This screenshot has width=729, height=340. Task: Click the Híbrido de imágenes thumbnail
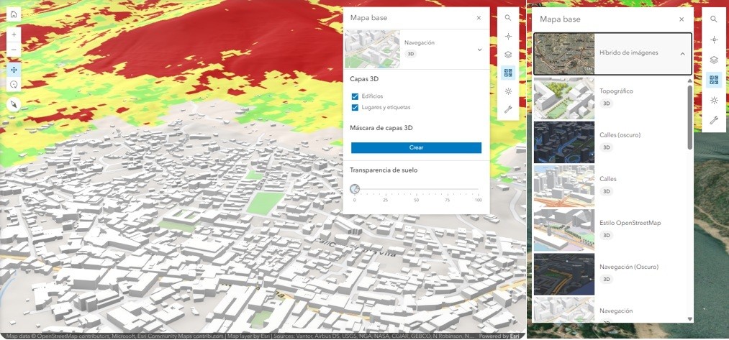point(564,53)
